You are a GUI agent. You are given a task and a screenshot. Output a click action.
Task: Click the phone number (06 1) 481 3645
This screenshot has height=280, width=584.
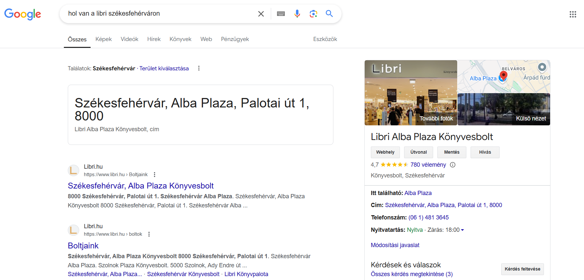coord(429,217)
